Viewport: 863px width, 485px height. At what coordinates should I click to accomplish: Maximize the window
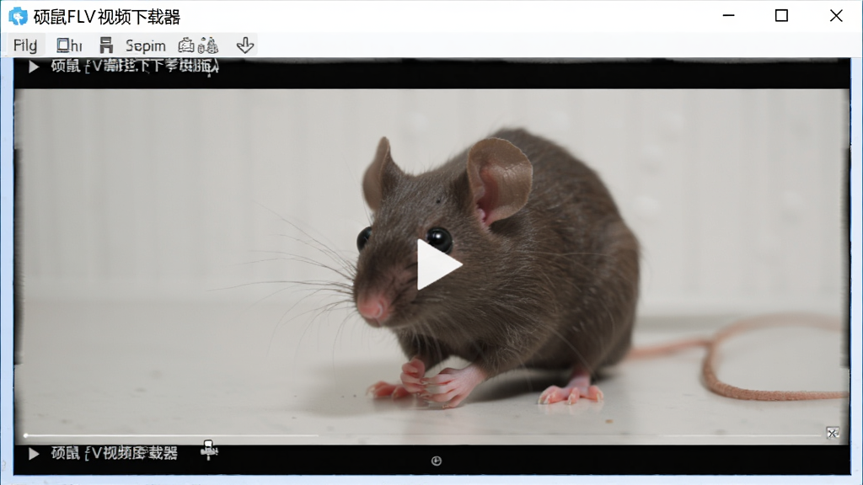pyautogui.click(x=781, y=16)
